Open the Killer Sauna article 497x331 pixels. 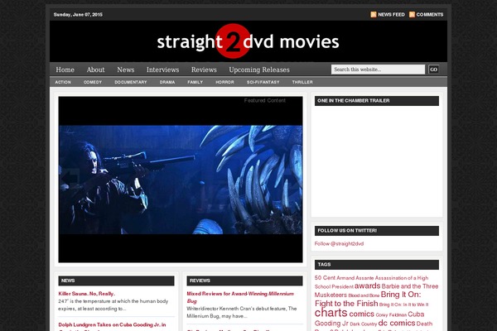86,294
